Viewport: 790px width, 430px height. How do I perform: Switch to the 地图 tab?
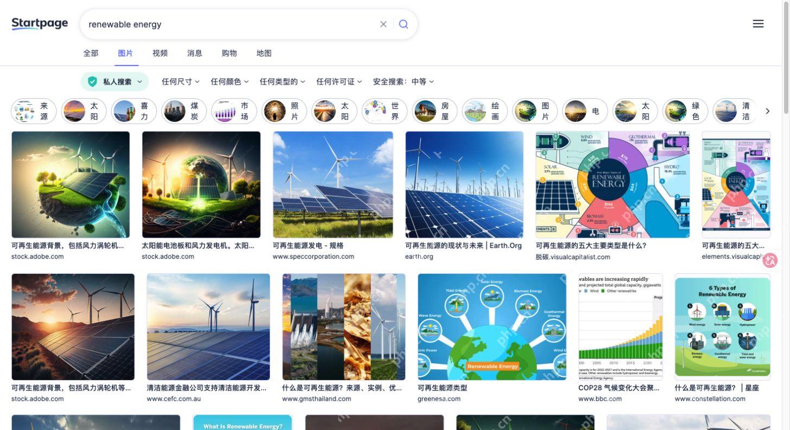pyautogui.click(x=264, y=53)
